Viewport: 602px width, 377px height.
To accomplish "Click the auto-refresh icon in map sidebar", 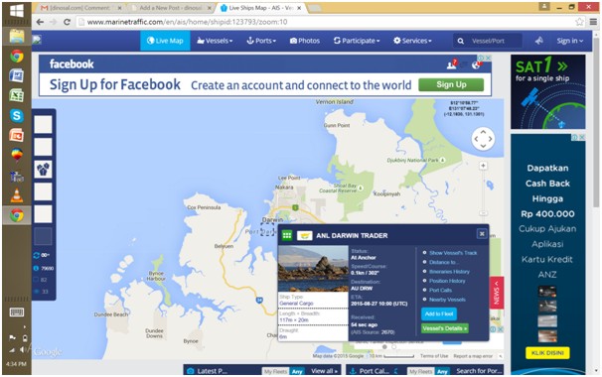I will [37, 255].
